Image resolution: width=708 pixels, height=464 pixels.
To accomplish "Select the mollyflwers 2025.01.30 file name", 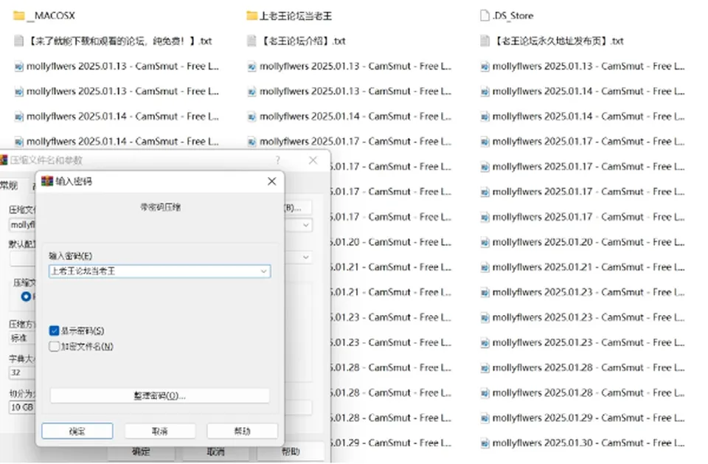I will [589, 443].
